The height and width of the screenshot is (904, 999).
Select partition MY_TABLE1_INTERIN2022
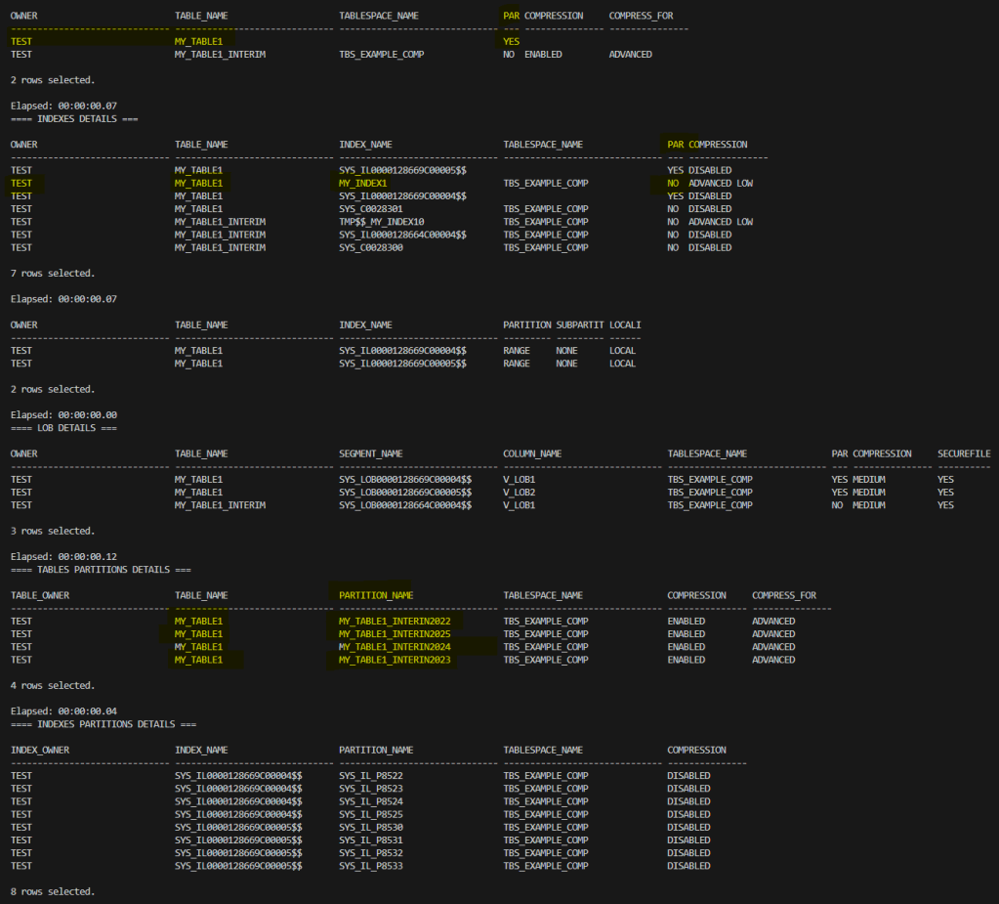[398, 622]
